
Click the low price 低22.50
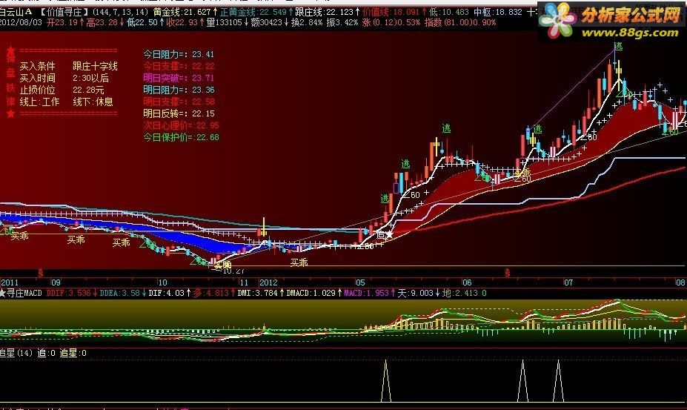tap(142, 22)
